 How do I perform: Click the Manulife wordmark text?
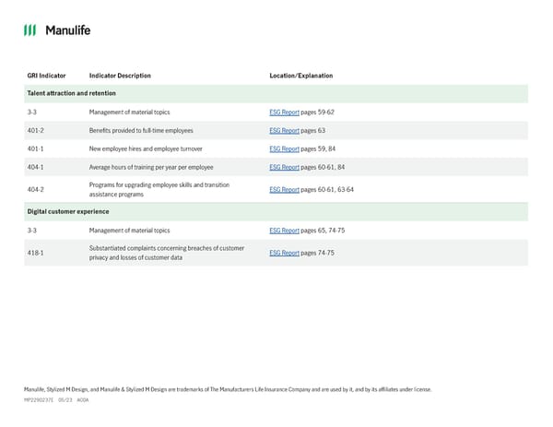(x=67, y=30)
